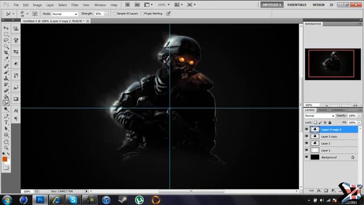
Task: Open the Image menu
Action: click(37, 5)
